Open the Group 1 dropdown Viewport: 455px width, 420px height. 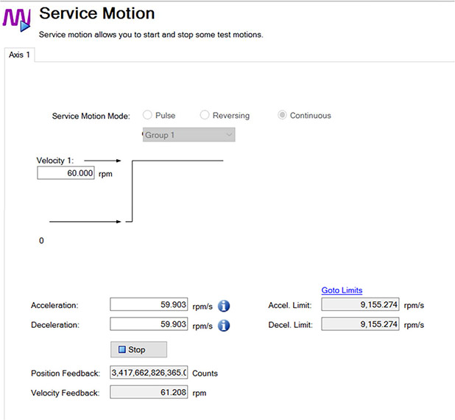189,135
